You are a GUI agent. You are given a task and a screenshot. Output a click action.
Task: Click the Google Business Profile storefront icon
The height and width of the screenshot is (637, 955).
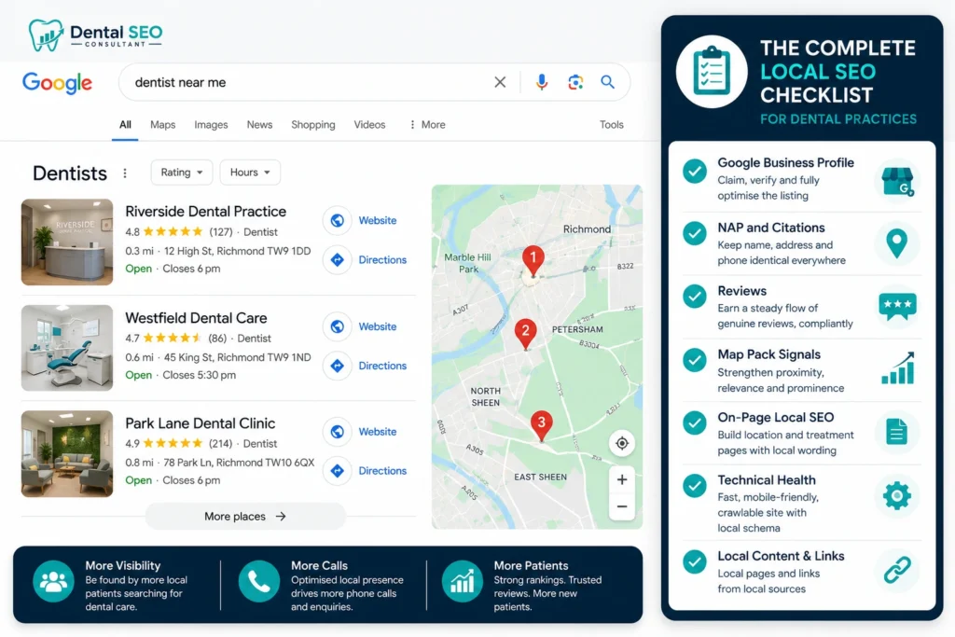(x=897, y=181)
